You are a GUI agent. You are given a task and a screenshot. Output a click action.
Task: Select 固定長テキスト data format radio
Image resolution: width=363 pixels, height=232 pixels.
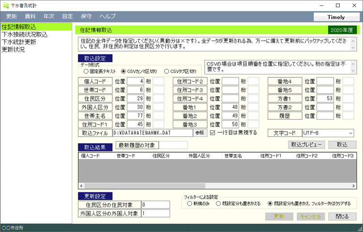[86, 71]
